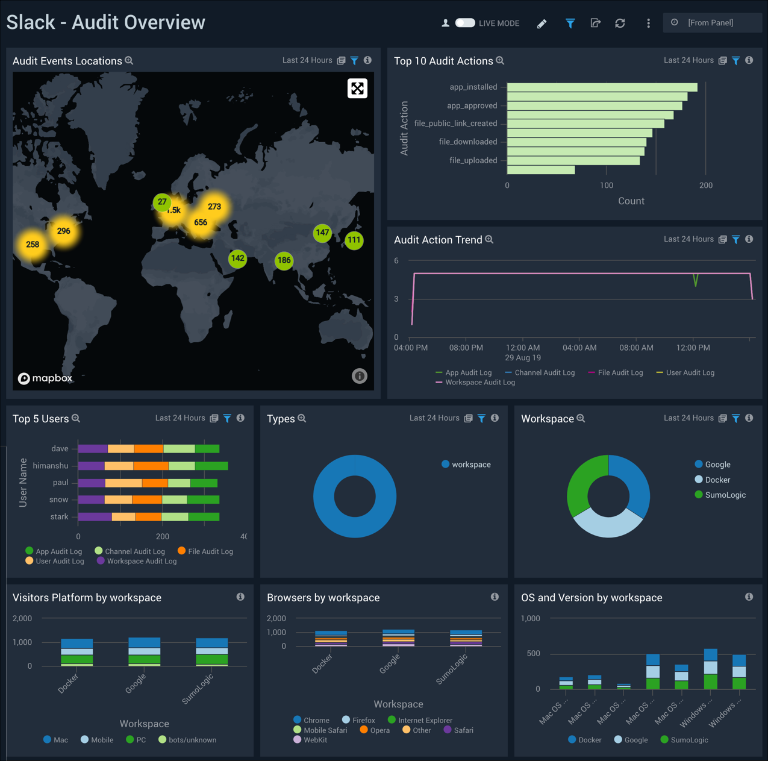Refresh the dashboard with the refresh icon
The image size is (768, 761).
pyautogui.click(x=620, y=23)
